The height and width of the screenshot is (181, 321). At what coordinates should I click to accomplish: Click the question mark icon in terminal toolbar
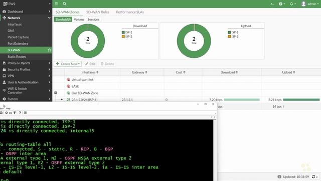20,113
